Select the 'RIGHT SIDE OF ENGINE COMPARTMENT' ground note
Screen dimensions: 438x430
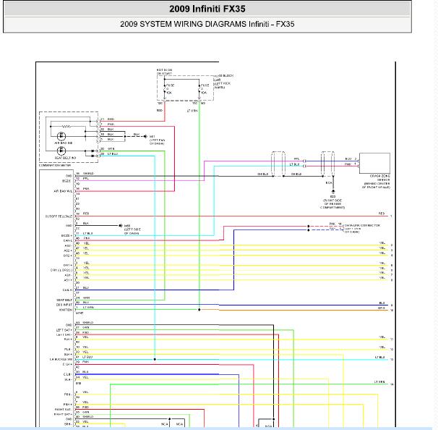tap(332, 204)
